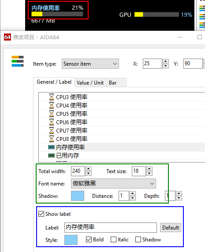
Task: Switch to the Value / Unit tab
Action: [x=90, y=83]
